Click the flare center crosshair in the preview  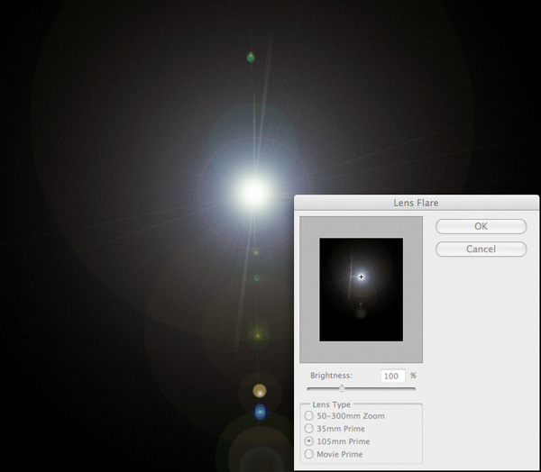tap(361, 277)
